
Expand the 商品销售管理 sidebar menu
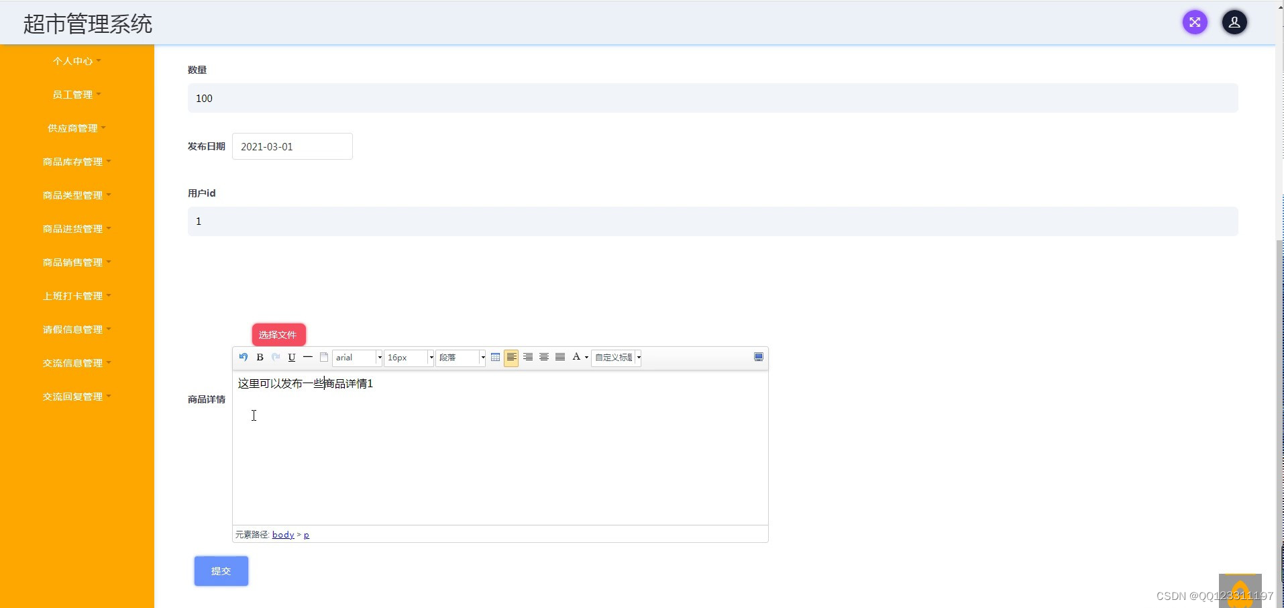pos(77,262)
